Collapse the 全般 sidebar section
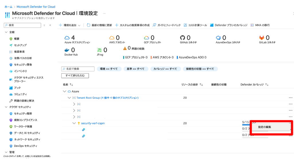 (x=6, y=32)
